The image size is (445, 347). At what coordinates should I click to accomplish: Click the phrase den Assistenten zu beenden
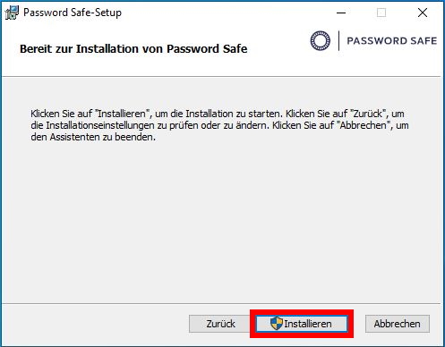(93, 137)
